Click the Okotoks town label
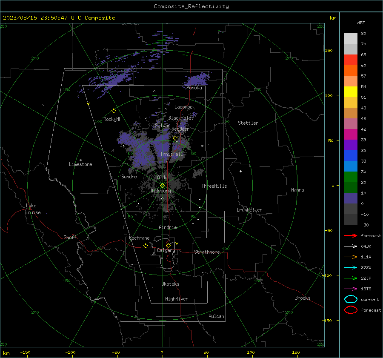This screenshot has height=358, width=383. coord(170,284)
